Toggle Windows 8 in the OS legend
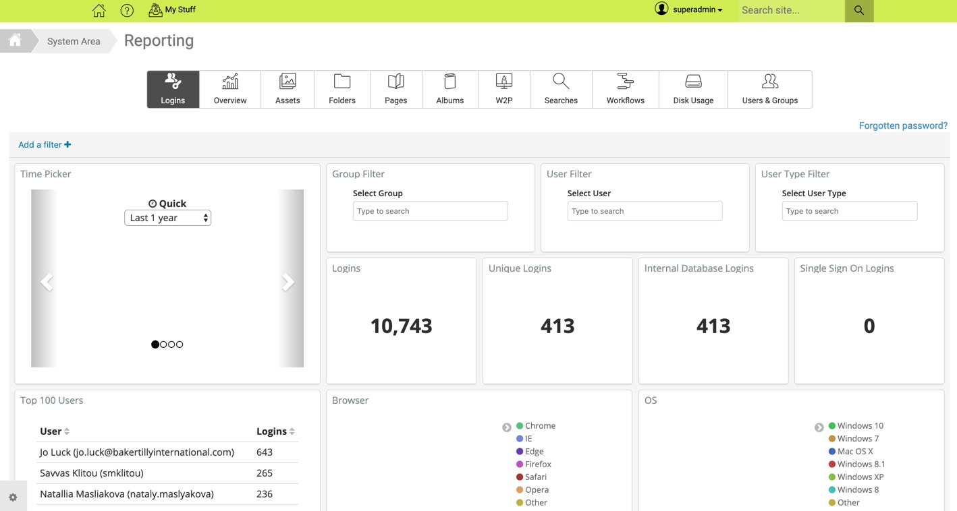The width and height of the screenshot is (957, 511). point(854,490)
